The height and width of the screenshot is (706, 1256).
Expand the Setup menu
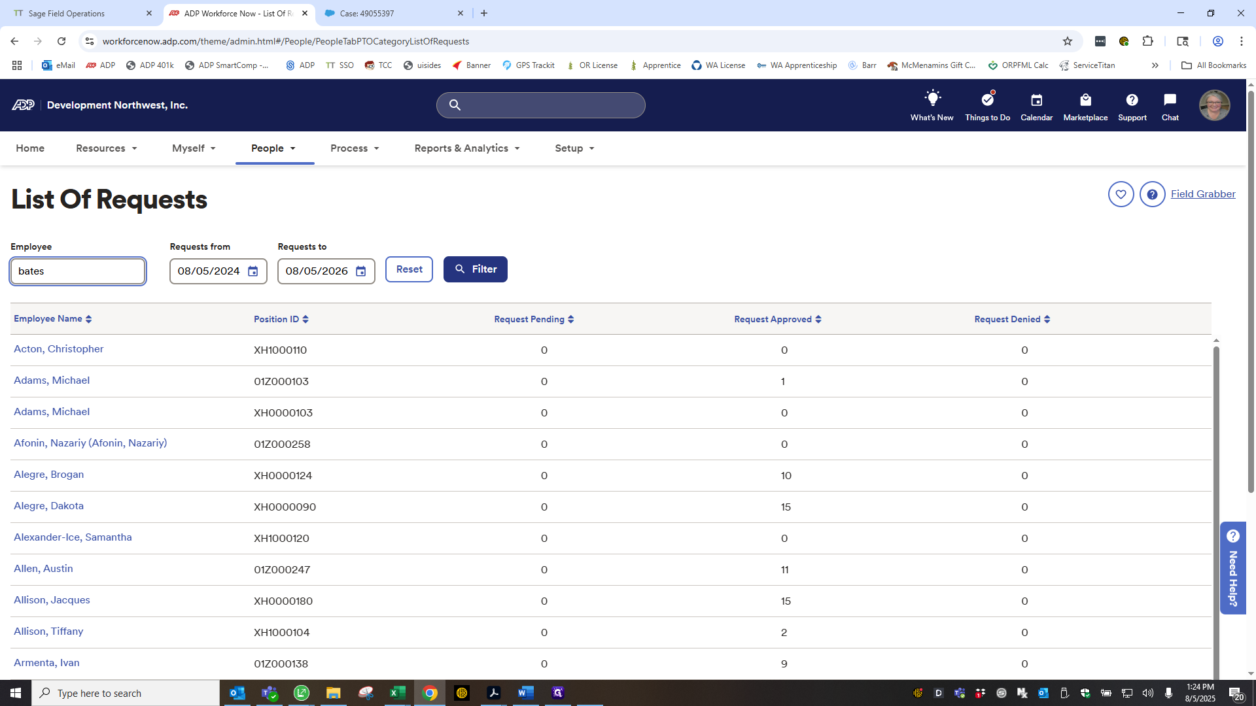(x=574, y=148)
